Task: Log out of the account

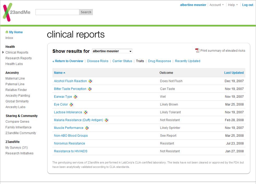Action: pos(248,5)
